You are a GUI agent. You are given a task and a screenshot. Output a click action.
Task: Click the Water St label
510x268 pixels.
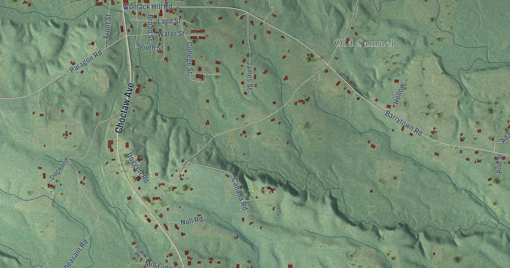tap(171, 33)
